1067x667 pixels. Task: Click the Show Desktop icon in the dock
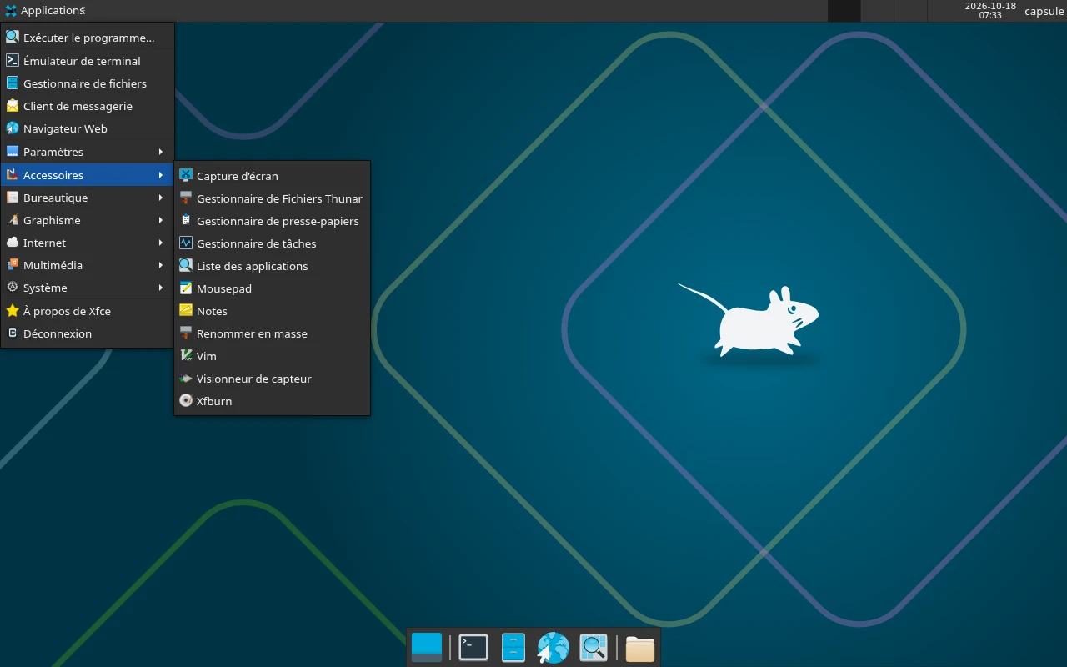[x=427, y=648]
